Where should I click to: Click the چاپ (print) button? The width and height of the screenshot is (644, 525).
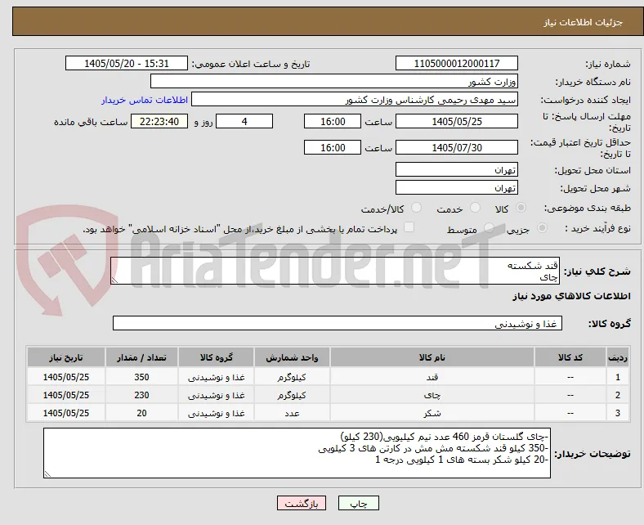click(x=358, y=503)
